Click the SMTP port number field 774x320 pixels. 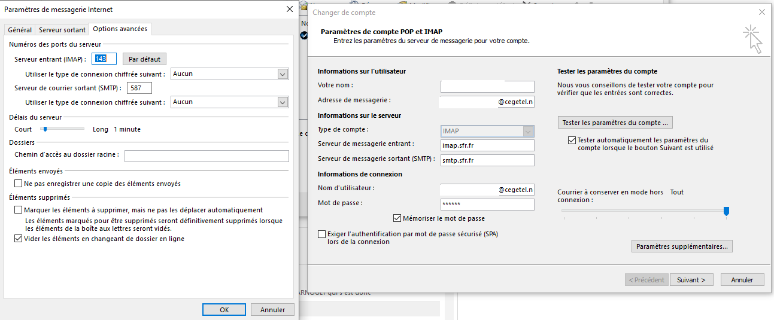click(x=139, y=88)
